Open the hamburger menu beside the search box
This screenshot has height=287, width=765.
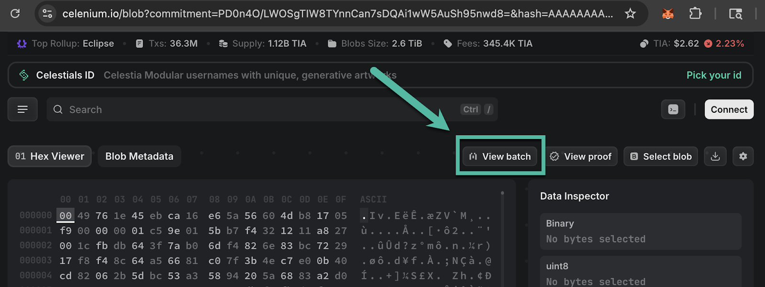[x=22, y=109]
